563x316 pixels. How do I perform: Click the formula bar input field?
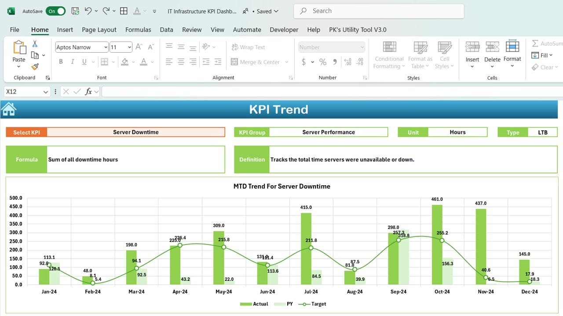point(332,91)
